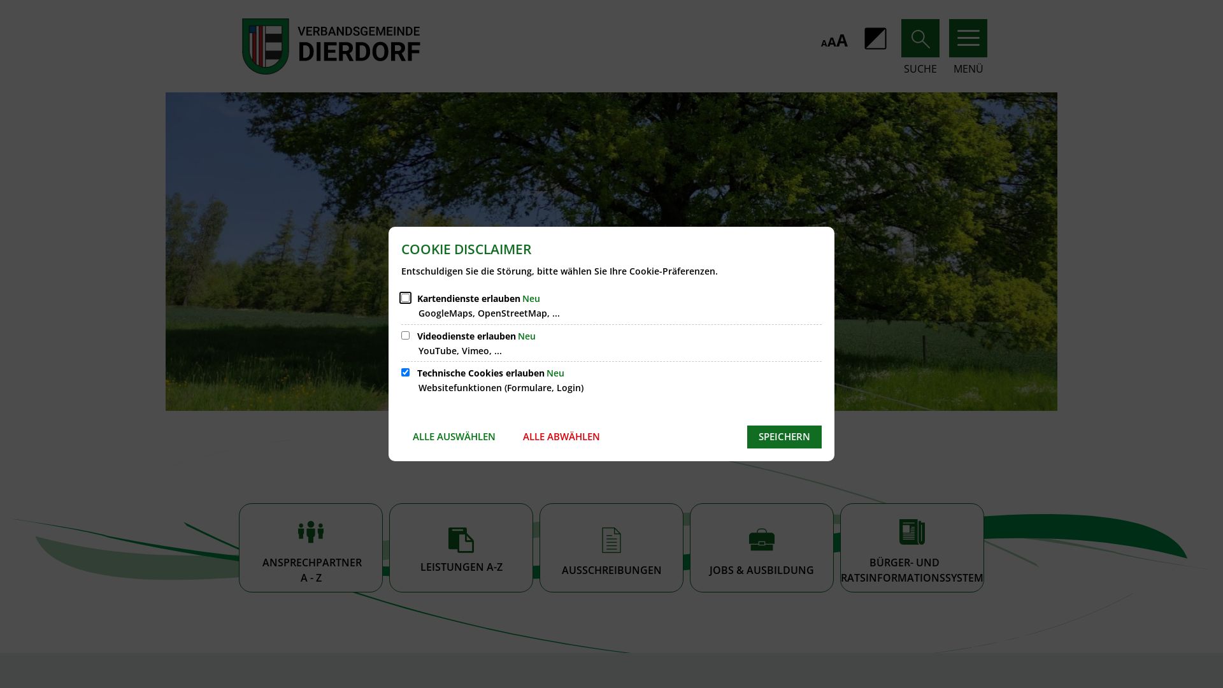This screenshot has width=1223, height=688.
Task: Click the Technische Cookies erlauben label text
Action: (x=480, y=373)
